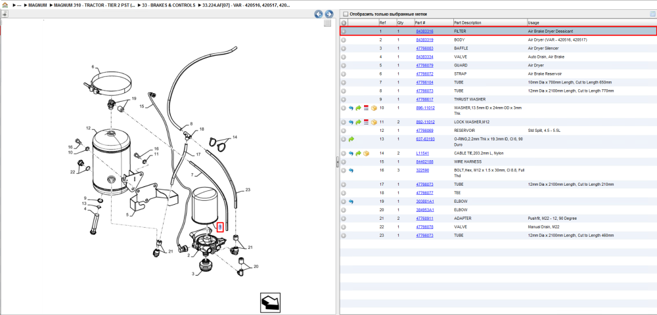Sort by Part Description column header
Screen dimensions: 657x315
[x=468, y=22]
